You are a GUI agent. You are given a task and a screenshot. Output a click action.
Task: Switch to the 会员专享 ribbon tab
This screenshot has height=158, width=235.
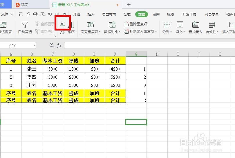coord(212,14)
